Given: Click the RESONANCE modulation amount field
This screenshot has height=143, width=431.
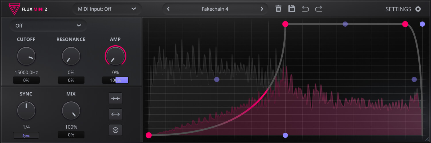Looking at the screenshot, I should point(71,80).
